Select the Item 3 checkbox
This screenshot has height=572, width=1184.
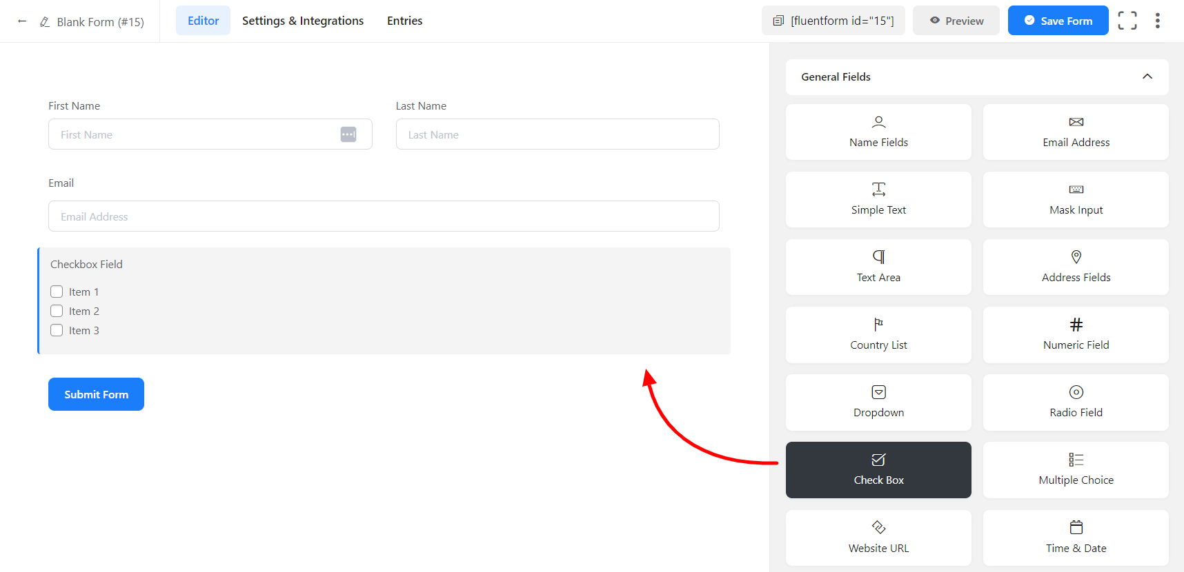[x=57, y=331]
